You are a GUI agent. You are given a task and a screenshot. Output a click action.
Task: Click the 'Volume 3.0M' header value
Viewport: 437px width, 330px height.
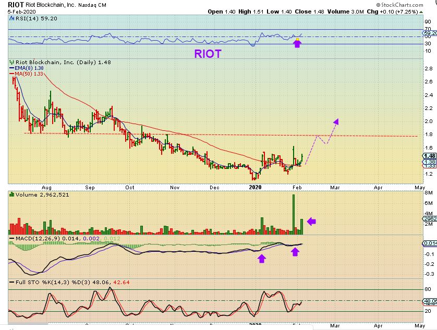click(346, 11)
